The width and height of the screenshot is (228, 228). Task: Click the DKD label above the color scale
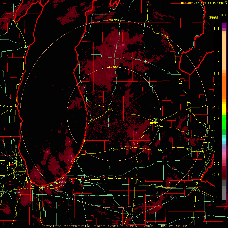pyautogui.click(x=223, y=15)
